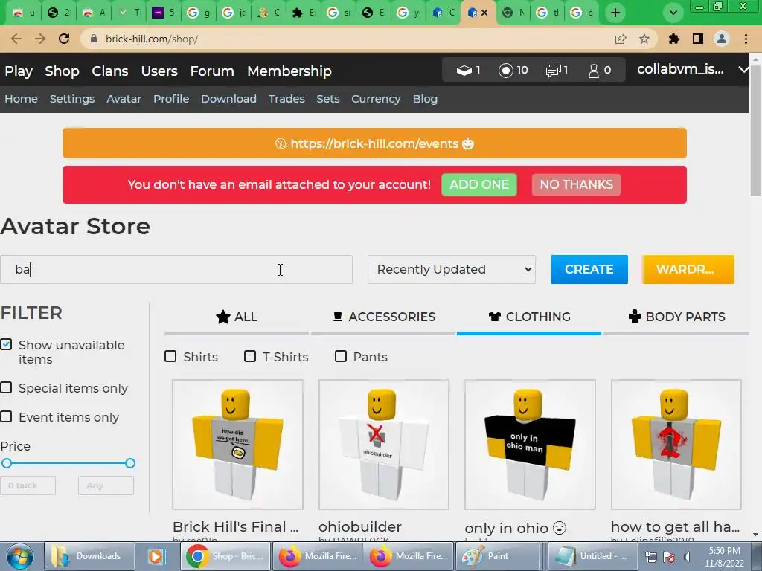Toggle the Chrome side panel icon
This screenshot has height=571, width=762.
point(698,39)
